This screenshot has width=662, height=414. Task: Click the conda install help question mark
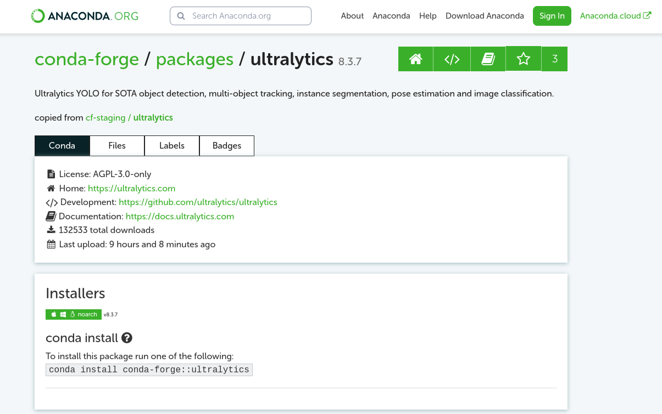coord(127,338)
